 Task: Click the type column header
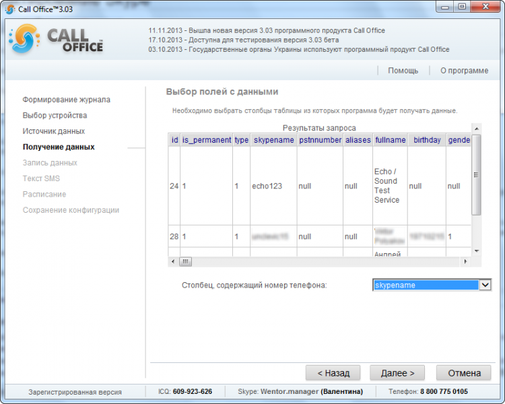point(241,140)
